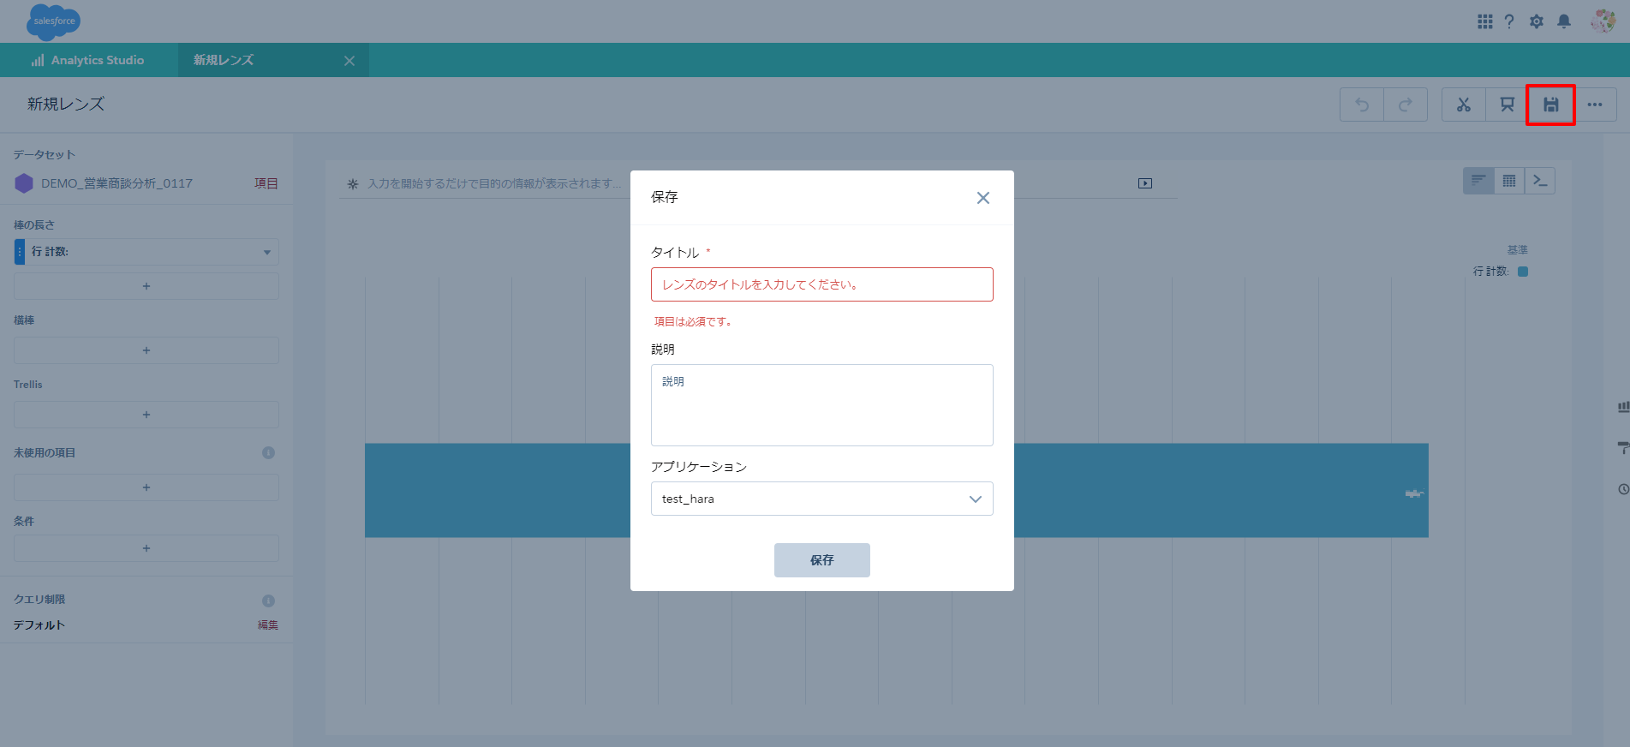Open the notifications bell
This screenshot has height=747, width=1630.
pos(1564,21)
